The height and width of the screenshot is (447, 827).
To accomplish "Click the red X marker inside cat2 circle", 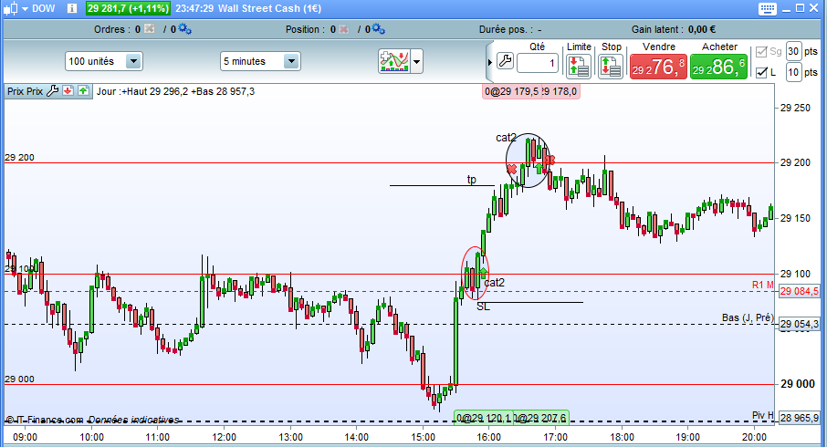I will coord(511,169).
